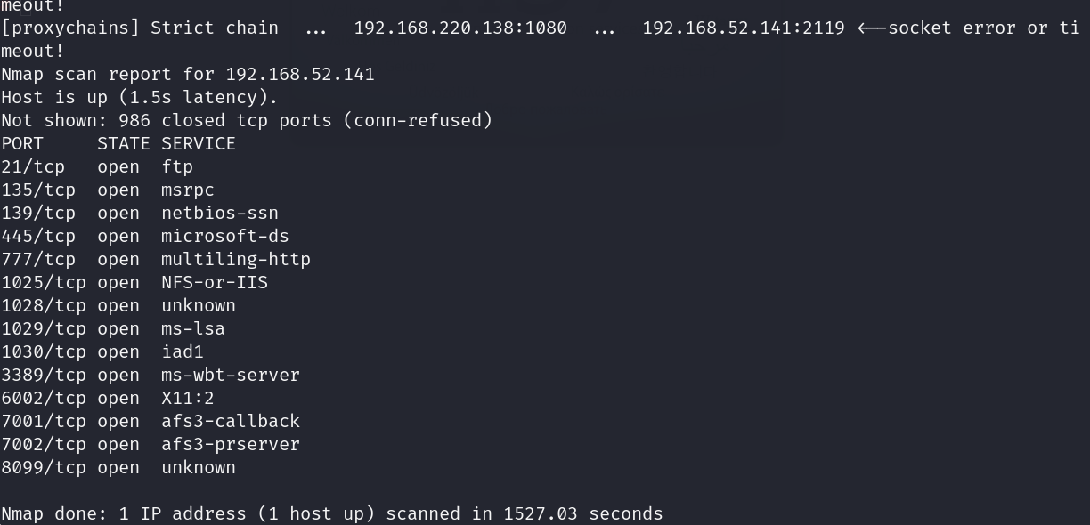Click the microsoft-ds service text
The image size is (1090, 525).
coord(225,236)
